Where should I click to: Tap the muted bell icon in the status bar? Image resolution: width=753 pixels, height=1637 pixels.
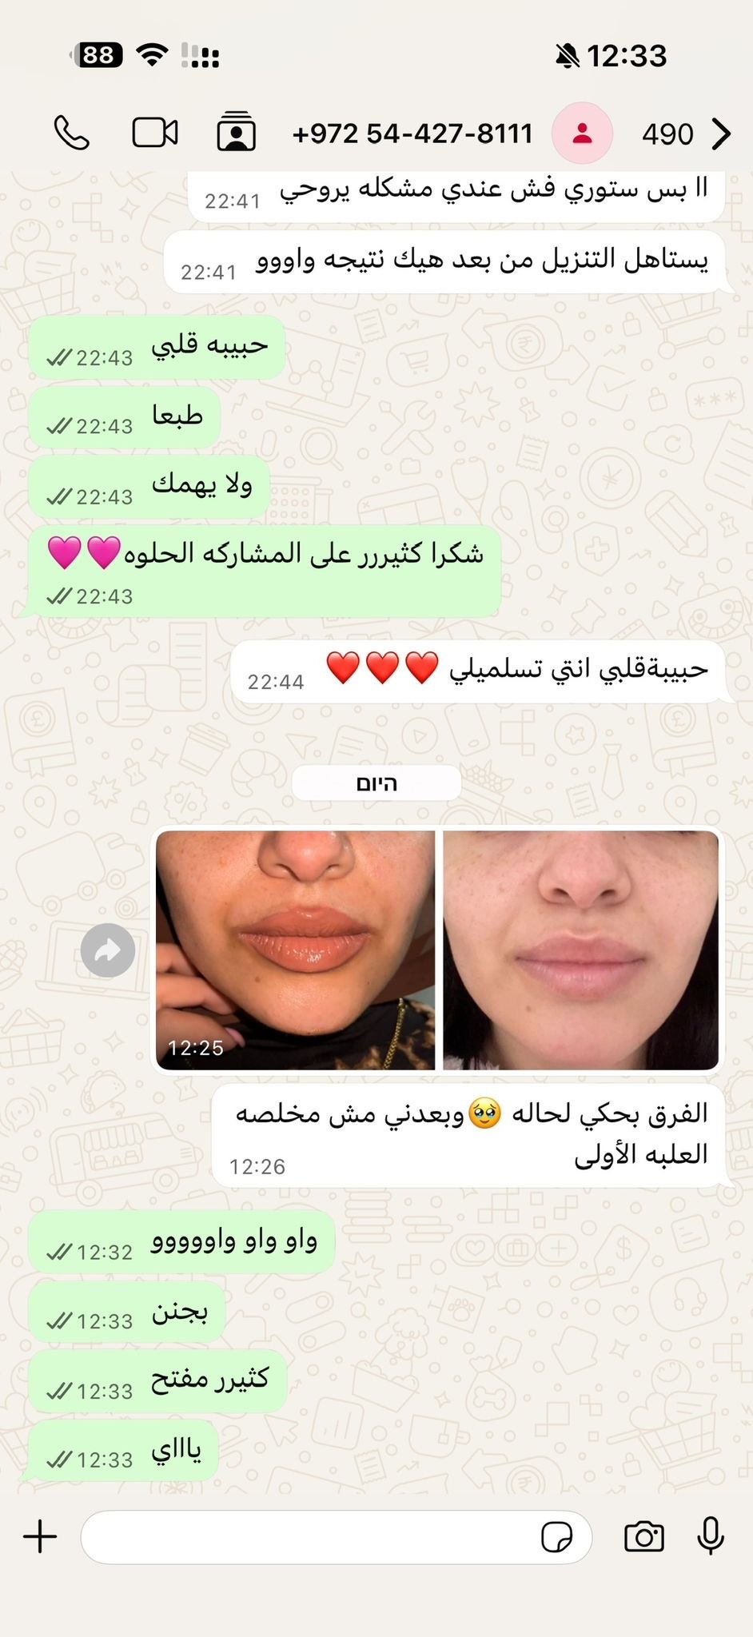click(567, 56)
